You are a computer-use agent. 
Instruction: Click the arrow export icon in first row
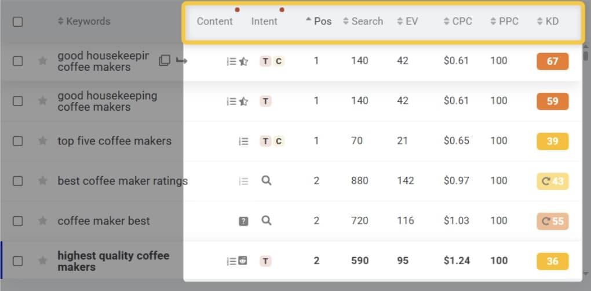coord(182,61)
